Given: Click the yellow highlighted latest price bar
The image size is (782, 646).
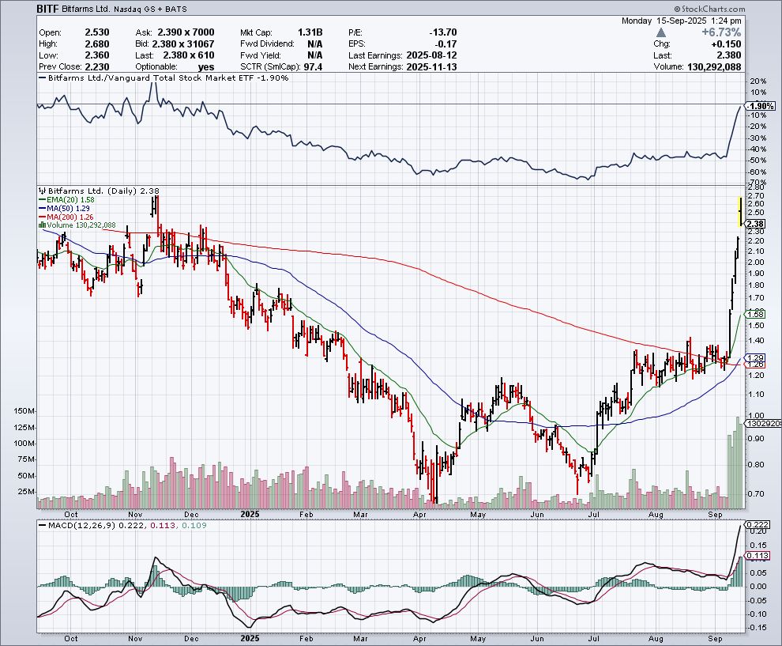Looking at the screenshot, I should 740,212.
